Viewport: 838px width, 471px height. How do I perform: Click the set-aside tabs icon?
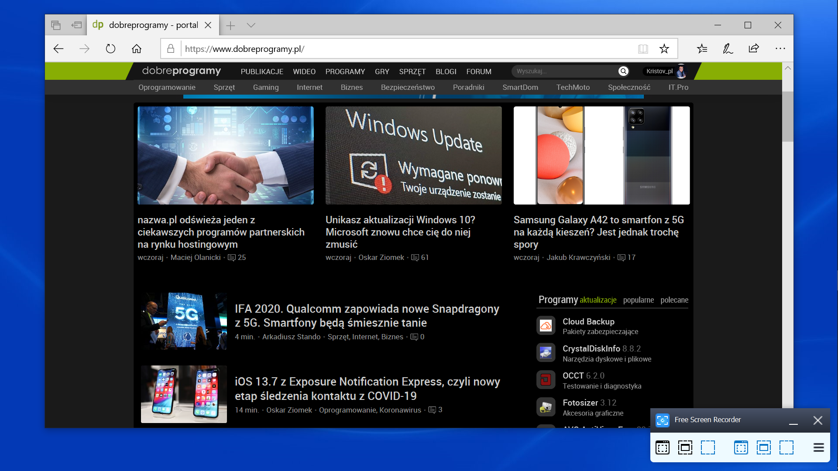[76, 25]
